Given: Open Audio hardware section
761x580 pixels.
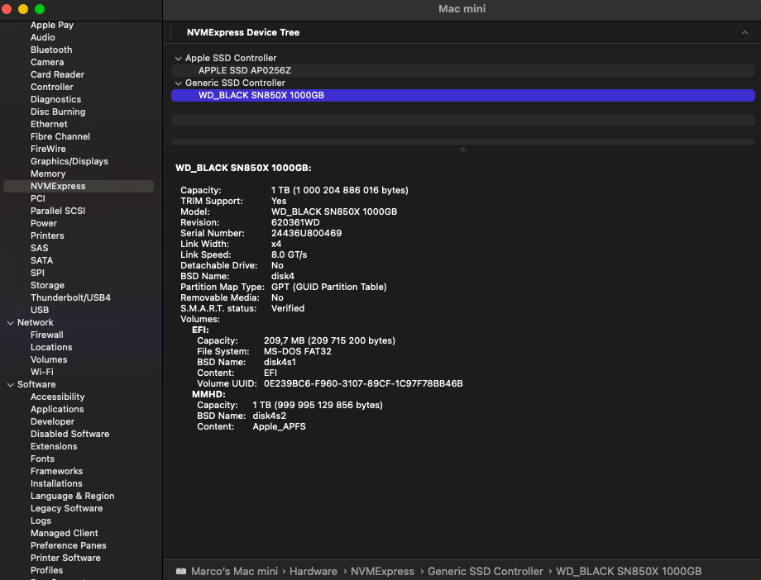Looking at the screenshot, I should click(43, 37).
